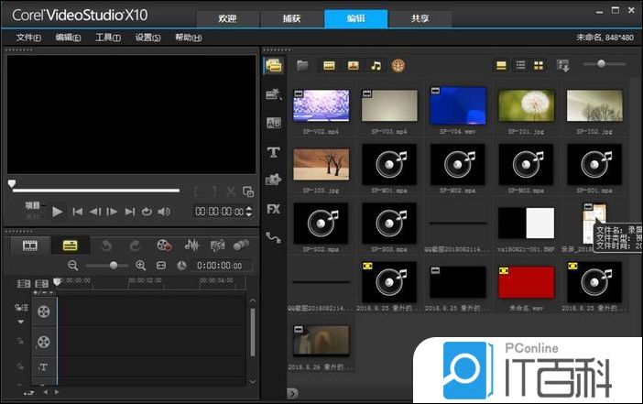
Task: Click the library thumbnail size slider
Action: coord(601,64)
